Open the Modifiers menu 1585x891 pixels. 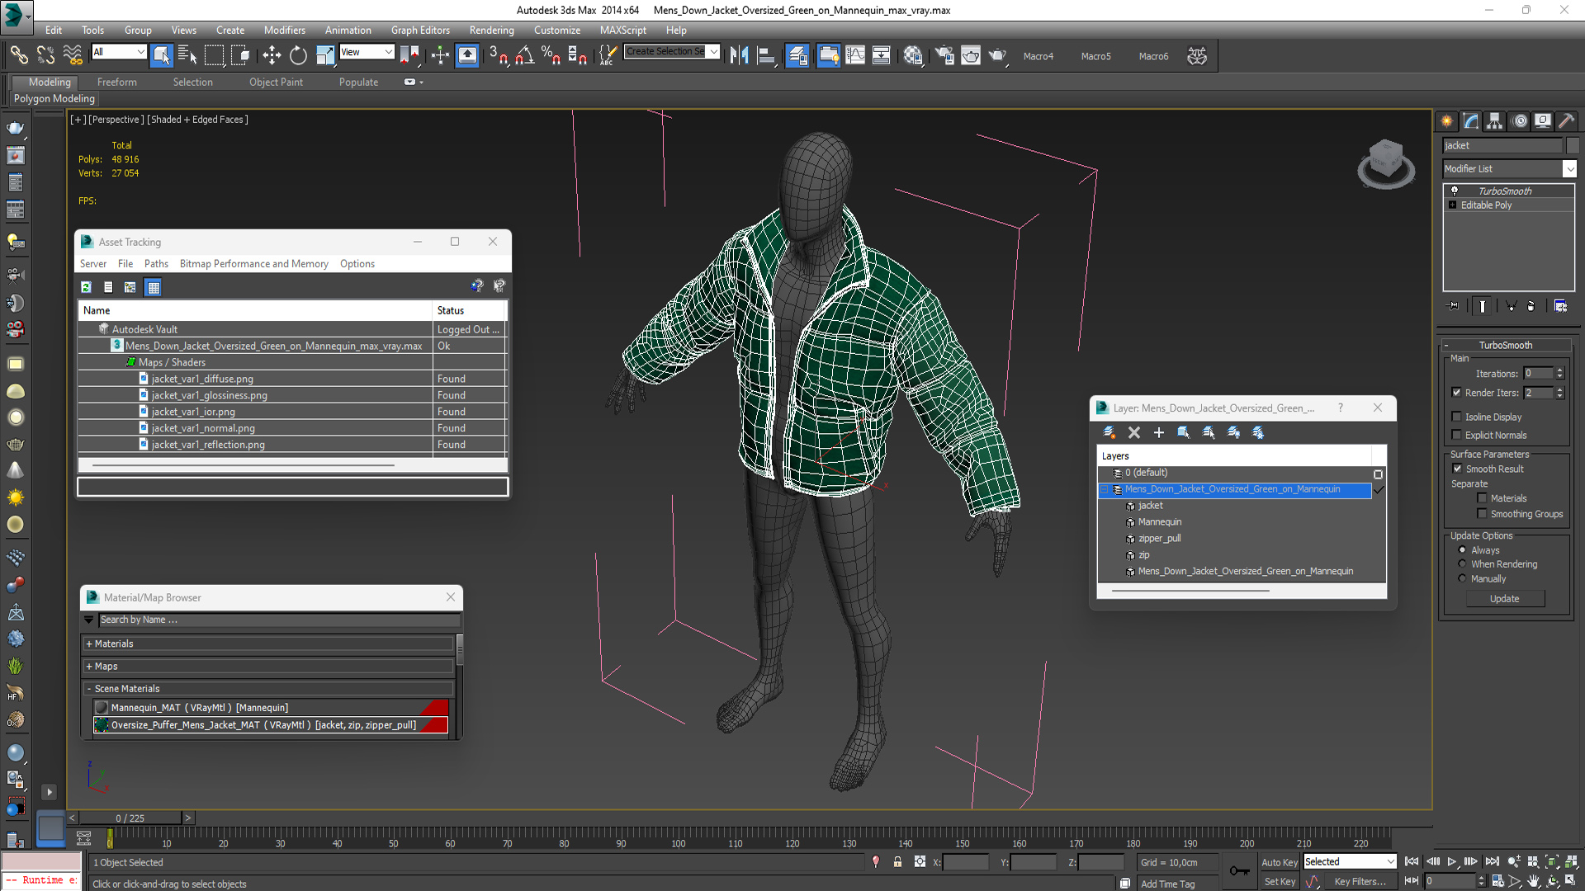coord(284,30)
